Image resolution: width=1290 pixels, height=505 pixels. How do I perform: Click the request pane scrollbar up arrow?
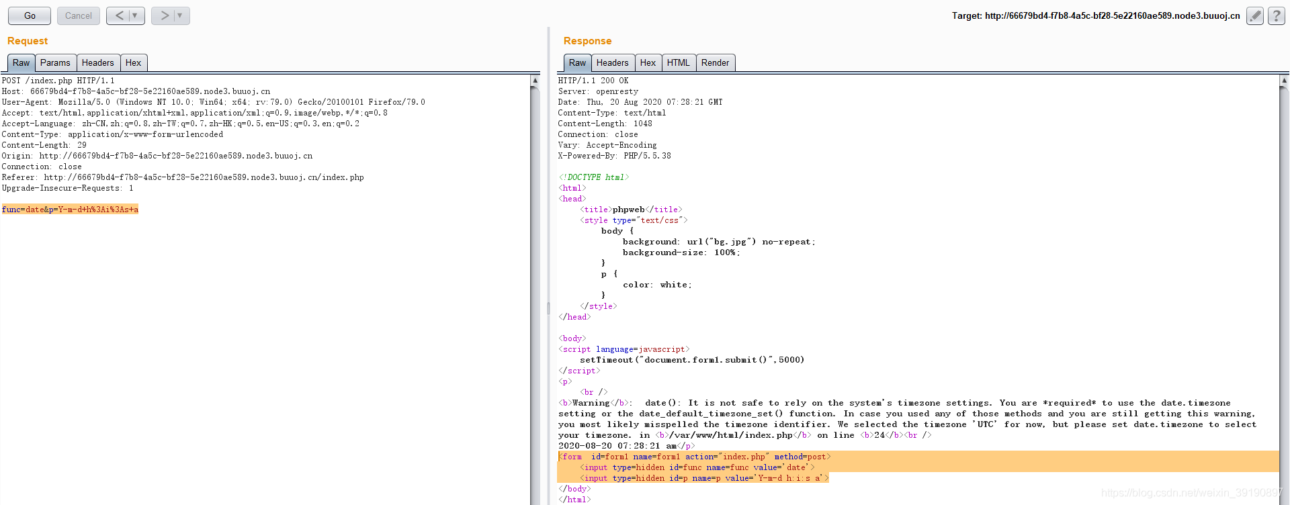pyautogui.click(x=535, y=80)
